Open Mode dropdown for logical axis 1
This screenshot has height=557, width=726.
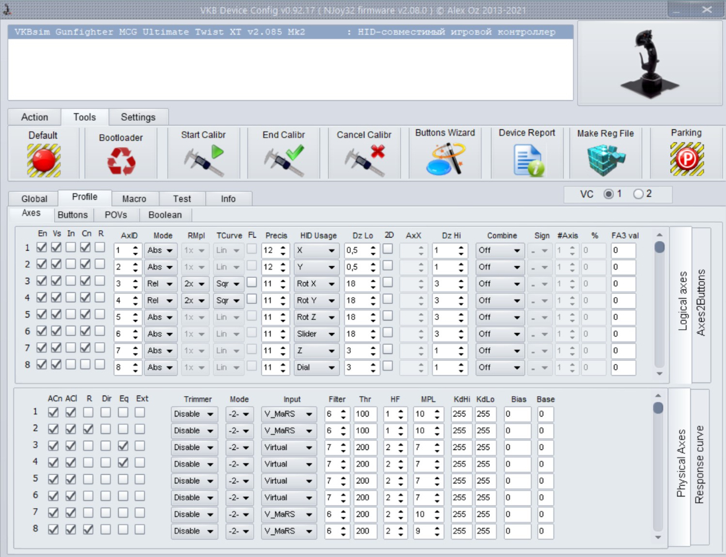point(160,251)
